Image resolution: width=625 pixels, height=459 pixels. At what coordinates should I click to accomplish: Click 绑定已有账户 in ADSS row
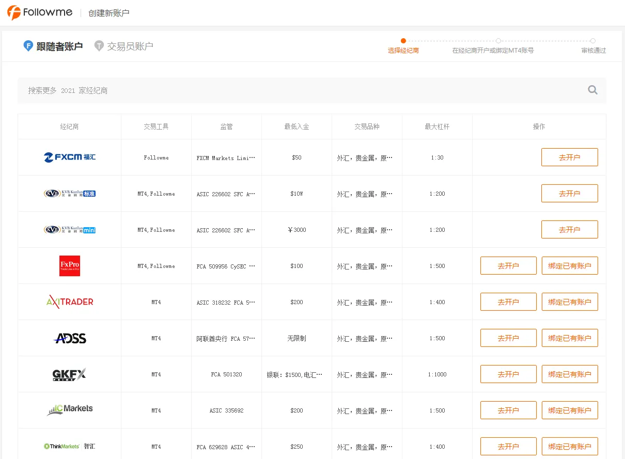click(570, 338)
